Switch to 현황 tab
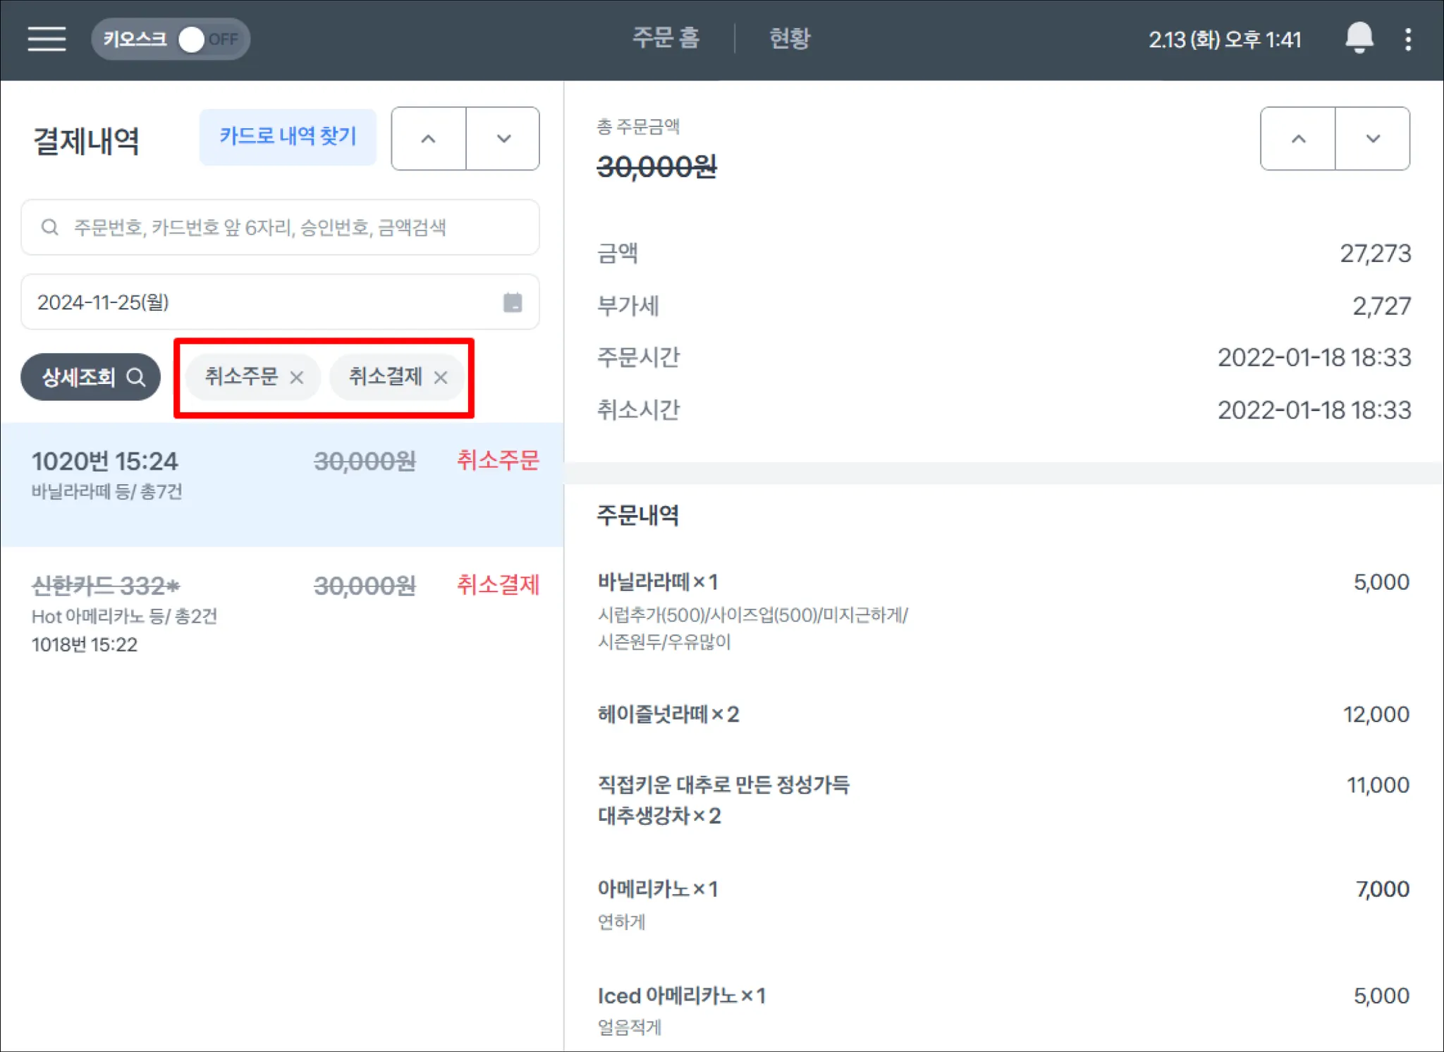The height and width of the screenshot is (1052, 1444). (x=789, y=38)
